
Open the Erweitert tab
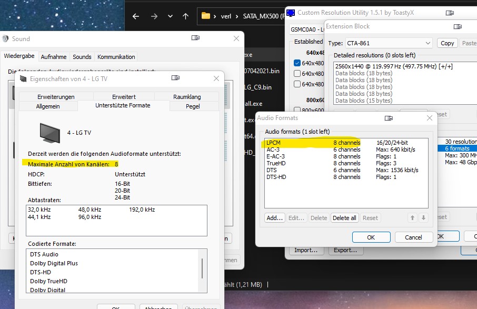click(124, 97)
